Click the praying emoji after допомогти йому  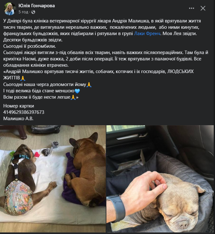pyautogui.click(x=89, y=85)
